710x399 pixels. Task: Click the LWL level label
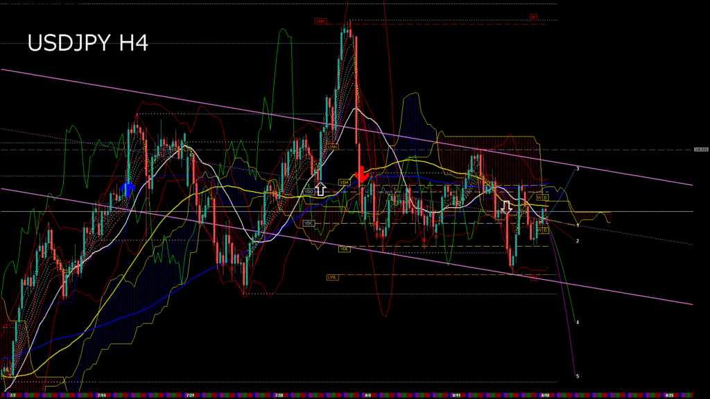(x=332, y=277)
